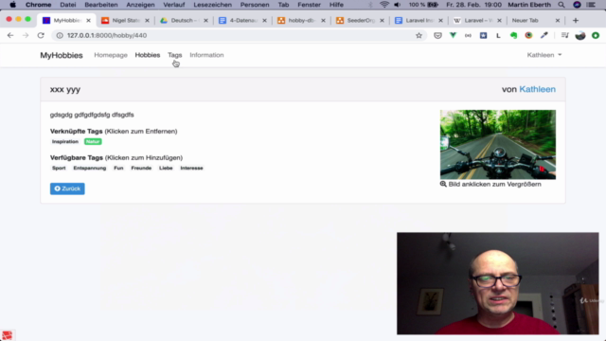Click the MyHobbies brand link
606x341 pixels.
pyautogui.click(x=62, y=55)
